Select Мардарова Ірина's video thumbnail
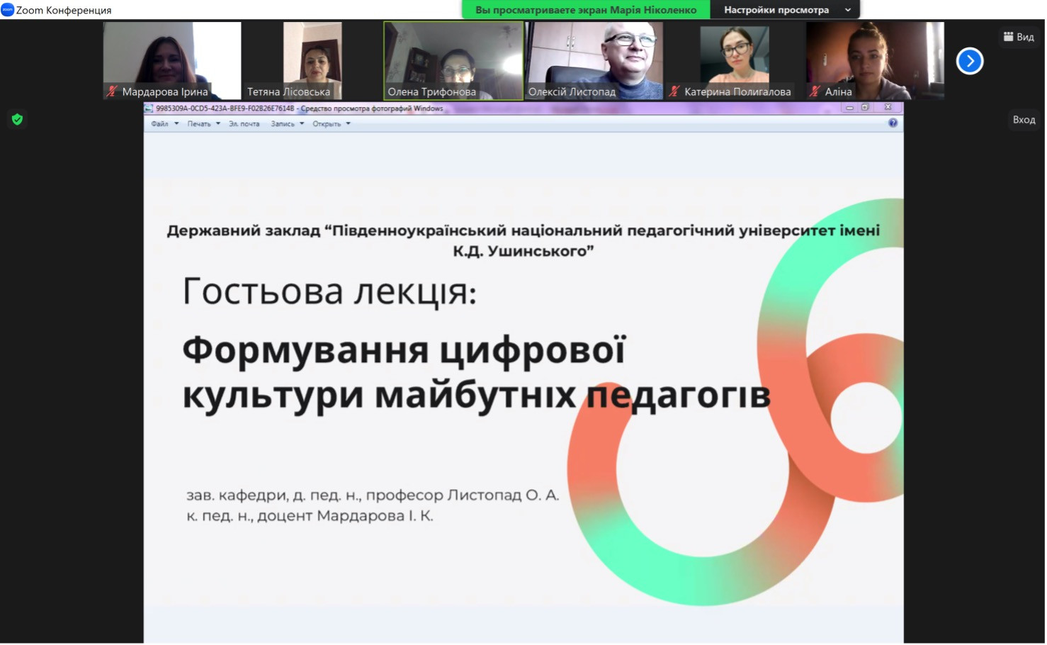This screenshot has width=1047, height=645. (x=172, y=60)
